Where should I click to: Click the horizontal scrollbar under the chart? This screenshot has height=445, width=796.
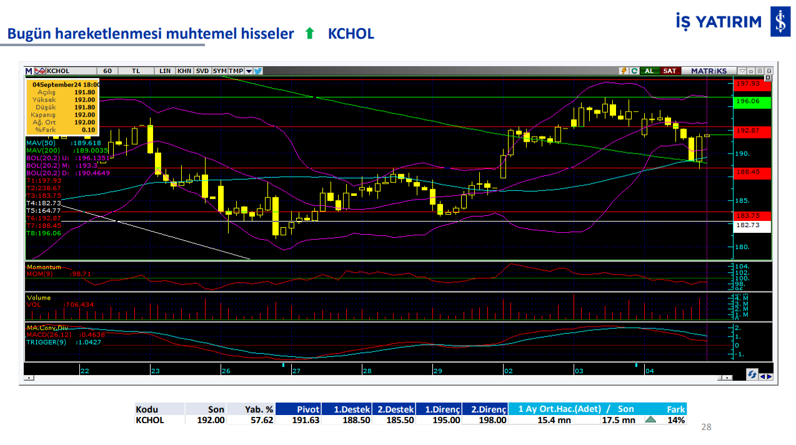click(375, 378)
